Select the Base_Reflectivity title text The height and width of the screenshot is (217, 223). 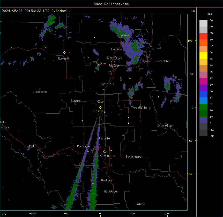111,4
